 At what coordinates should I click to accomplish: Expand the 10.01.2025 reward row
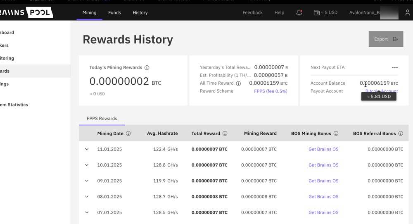[x=87, y=165]
